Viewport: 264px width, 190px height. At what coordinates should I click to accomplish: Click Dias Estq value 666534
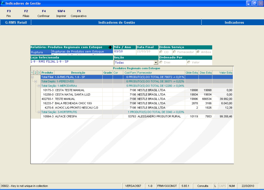pos(207,99)
